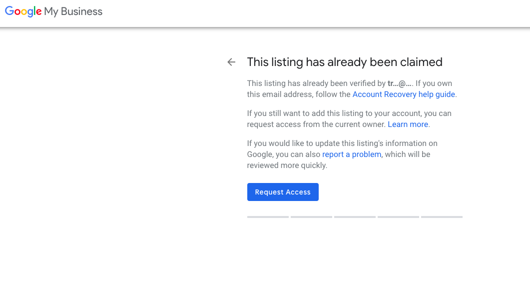Viewport: 530px width, 286px height.
Task: Click the masked email address tr…@…
Action: [x=400, y=83]
